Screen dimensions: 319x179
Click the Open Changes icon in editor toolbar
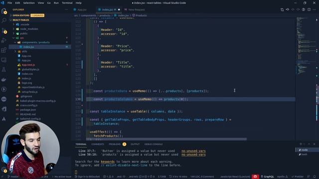tap(282, 9)
